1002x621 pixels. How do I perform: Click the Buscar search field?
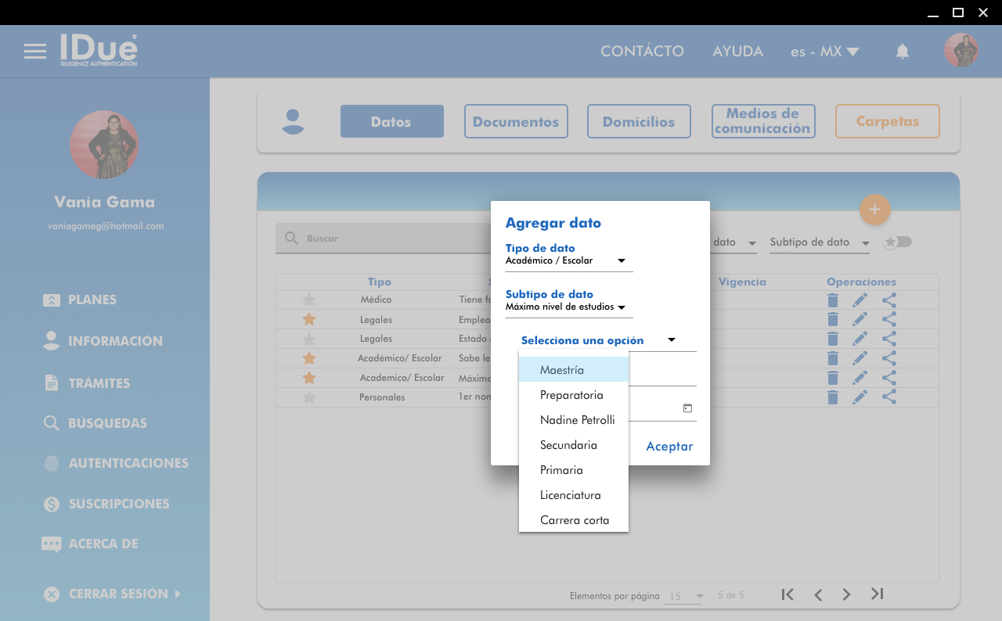click(x=384, y=239)
